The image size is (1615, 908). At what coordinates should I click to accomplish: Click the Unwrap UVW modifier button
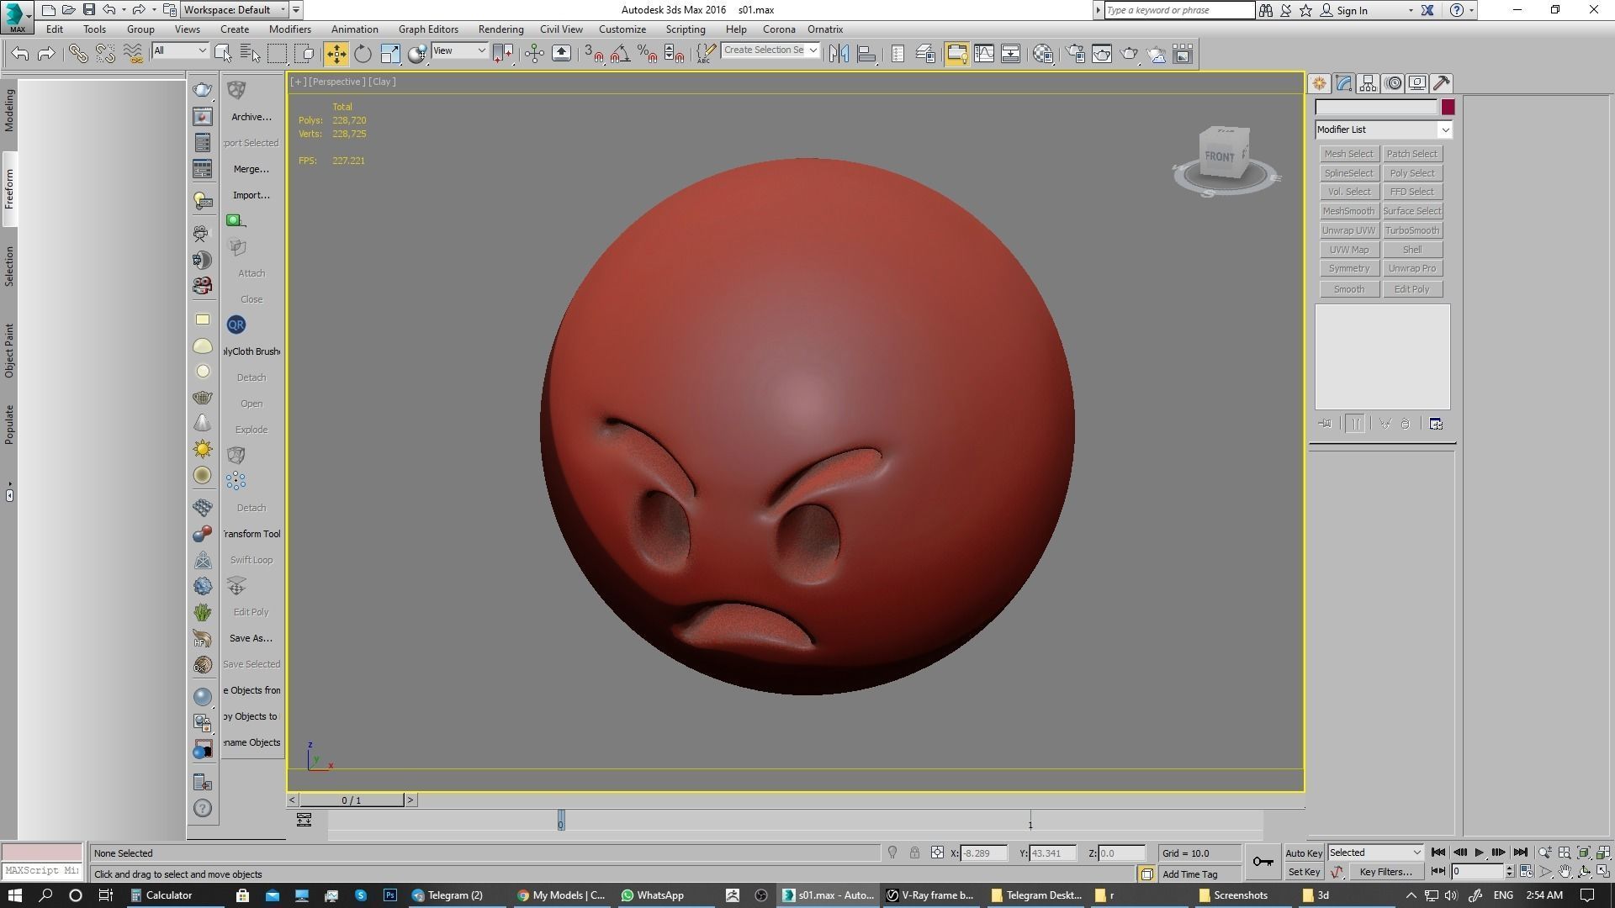coord(1348,230)
